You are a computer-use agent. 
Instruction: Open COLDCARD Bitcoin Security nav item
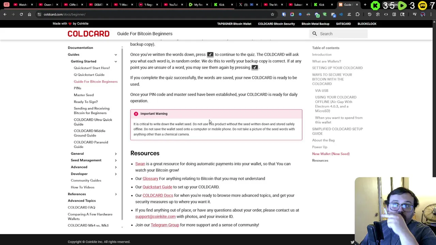coord(276,24)
